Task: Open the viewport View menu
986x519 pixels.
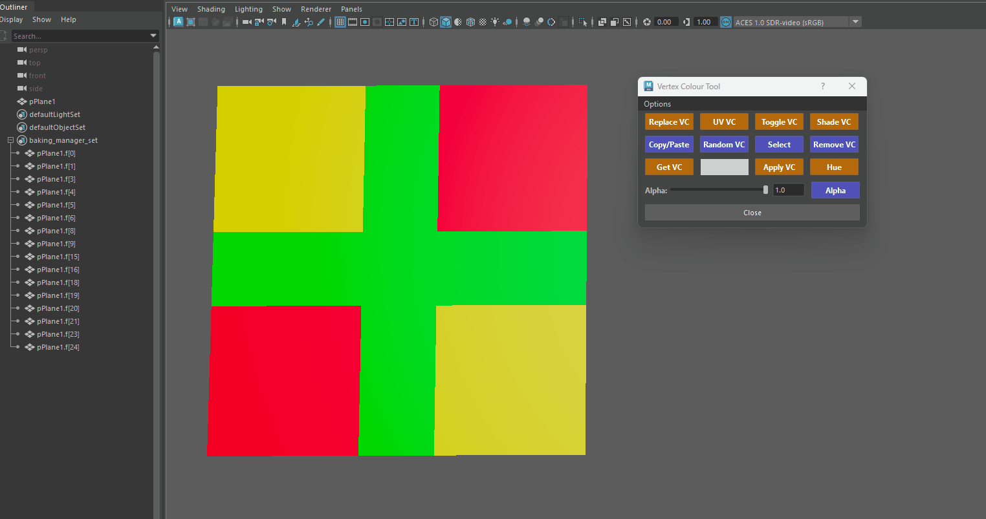Action: 179,9
